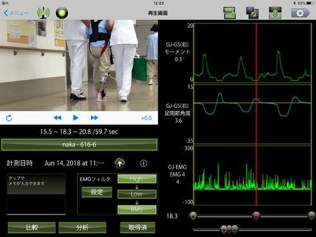This screenshot has width=316, height=237.
Task: Tap the 再生画面 title
Action: [x=158, y=13]
